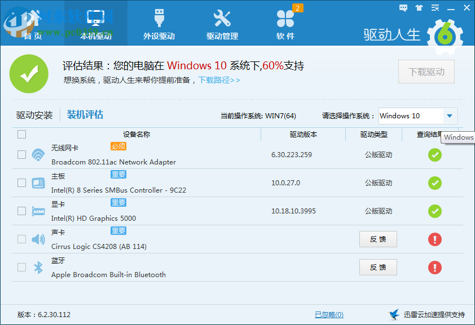Click the Cirrus Logic sound card speaker icon

38,239
